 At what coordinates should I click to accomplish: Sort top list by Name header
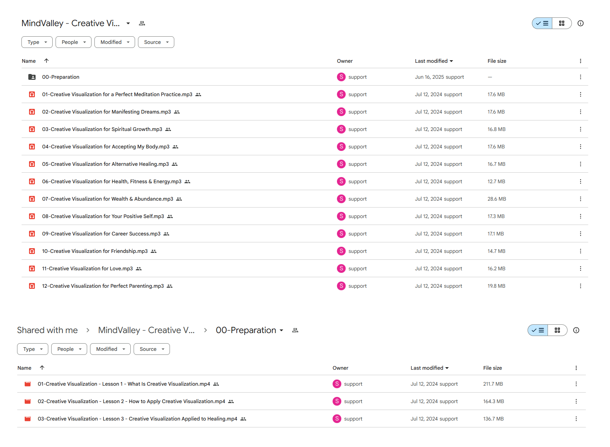(29, 61)
